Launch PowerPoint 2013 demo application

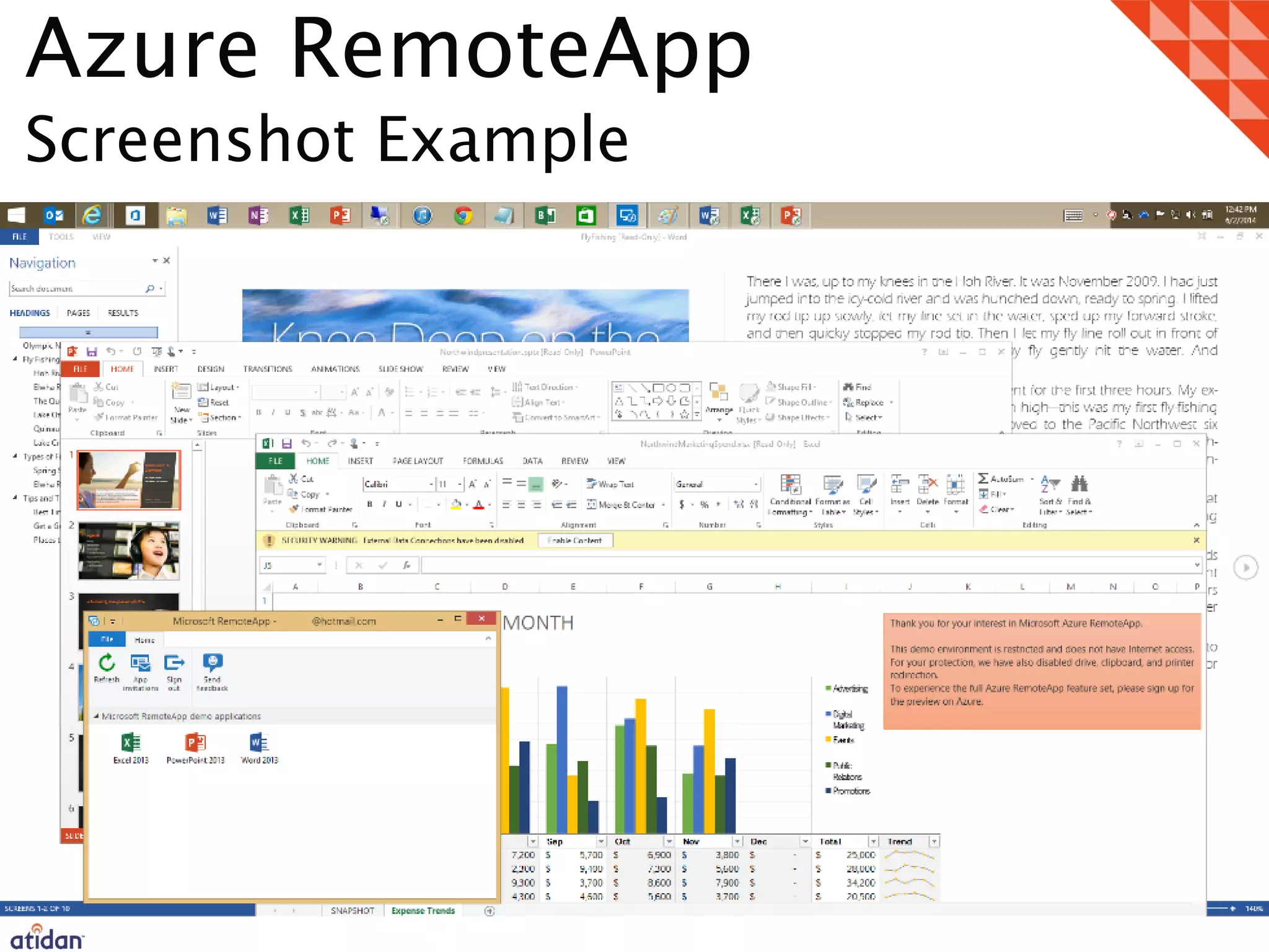[195, 748]
